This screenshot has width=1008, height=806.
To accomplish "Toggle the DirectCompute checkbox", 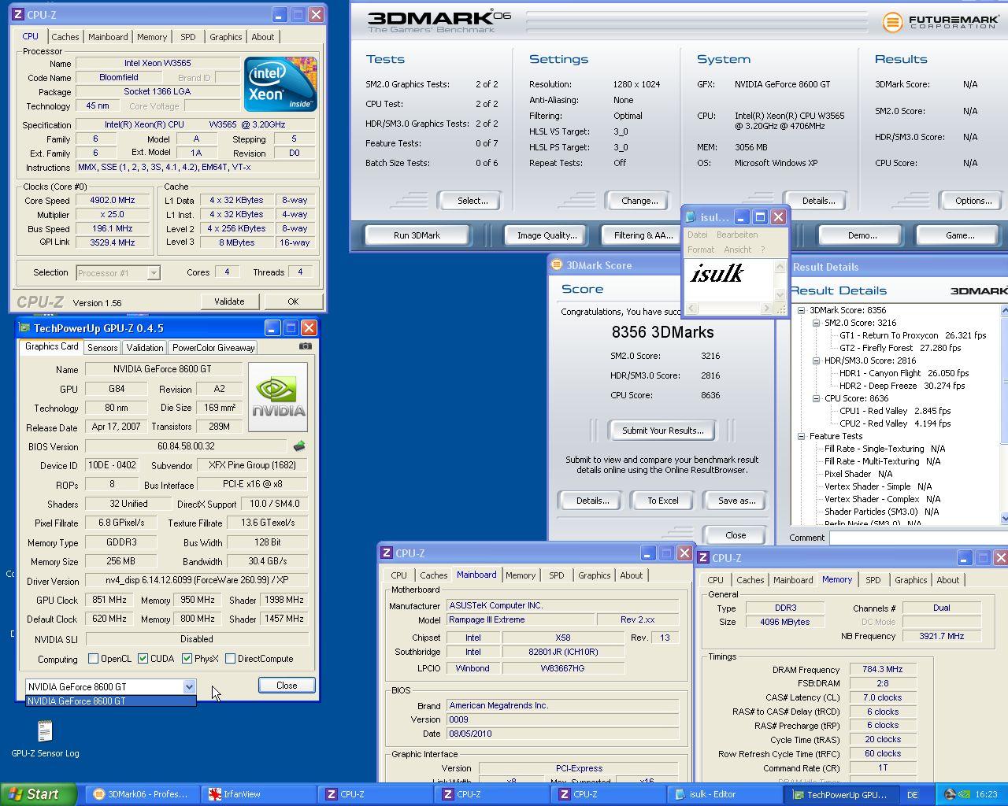I will tap(230, 659).
